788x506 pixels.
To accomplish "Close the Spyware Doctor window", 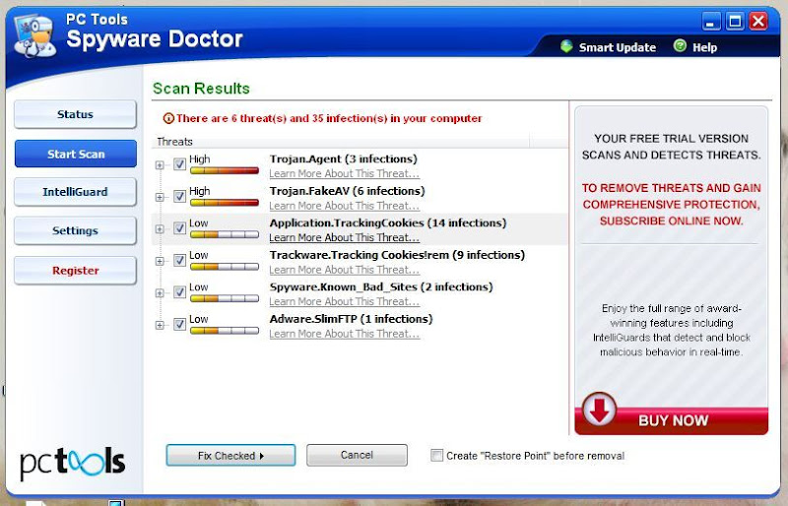I will click(x=758, y=22).
